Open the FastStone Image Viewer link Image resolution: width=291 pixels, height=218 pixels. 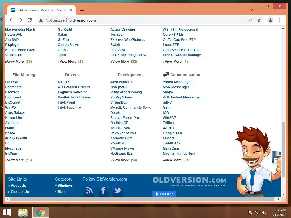click(x=130, y=55)
